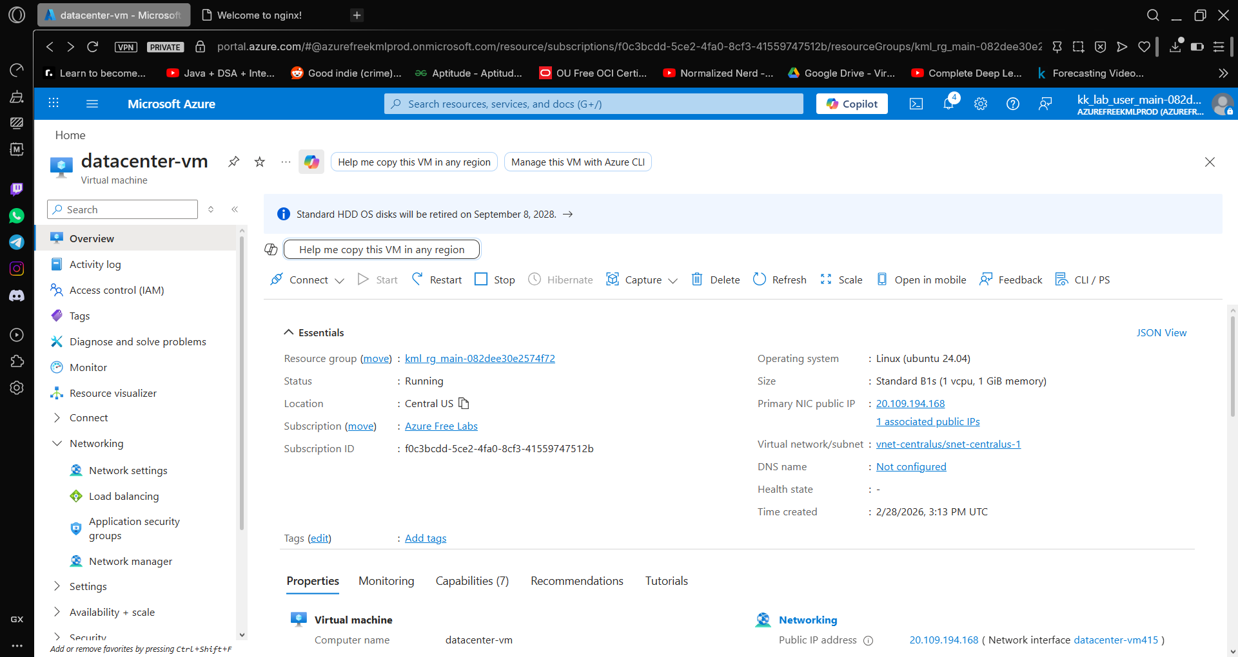Click Manage this VM with Azure CLI
Image resolution: width=1238 pixels, height=657 pixels.
coord(578,162)
